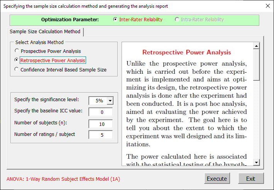The image size is (274, 190).
Task: Click the Exit button
Action: [251, 178]
